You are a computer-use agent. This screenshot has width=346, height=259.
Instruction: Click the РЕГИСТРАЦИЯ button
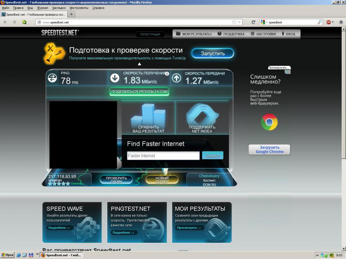[x=150, y=35]
